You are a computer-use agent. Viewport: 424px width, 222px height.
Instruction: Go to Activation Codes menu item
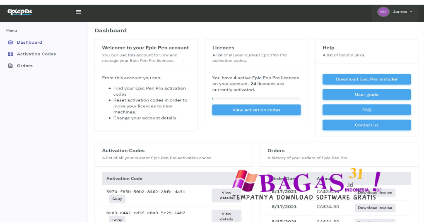36,54
